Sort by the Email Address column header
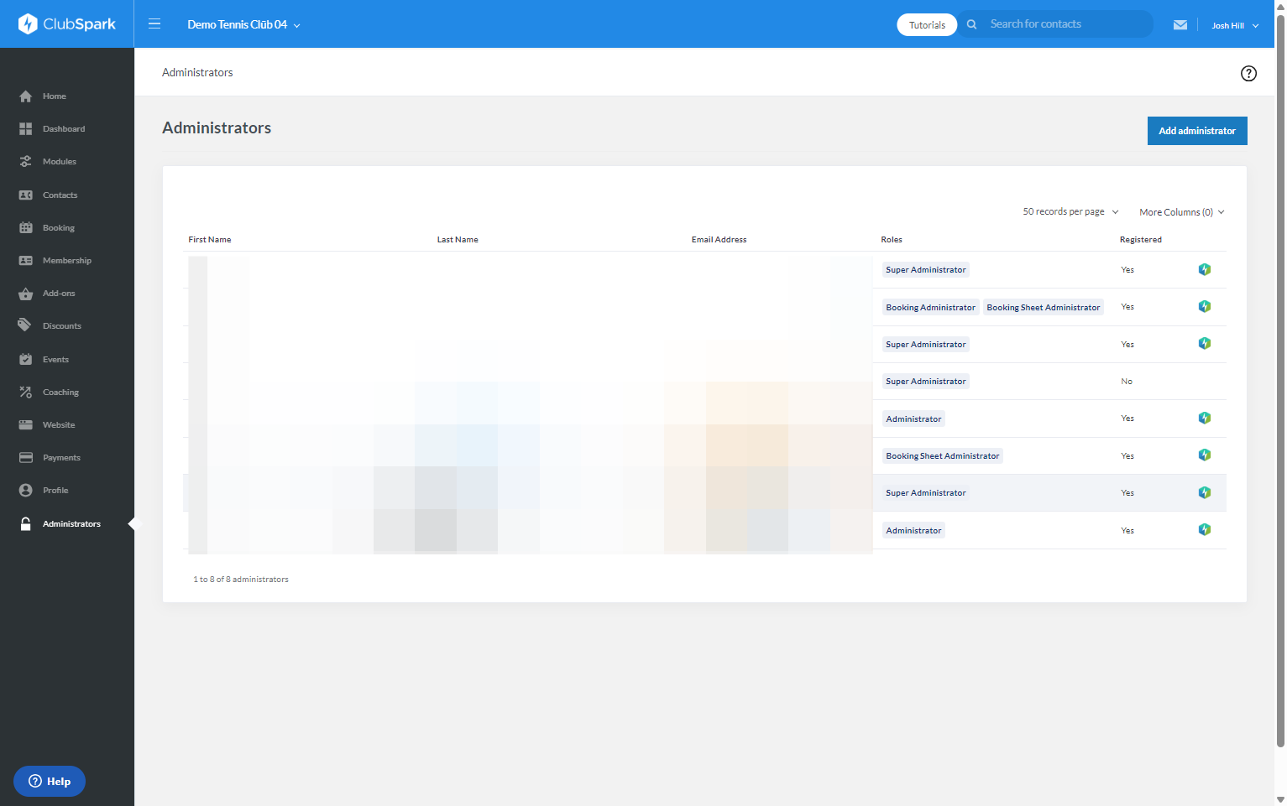 (719, 240)
